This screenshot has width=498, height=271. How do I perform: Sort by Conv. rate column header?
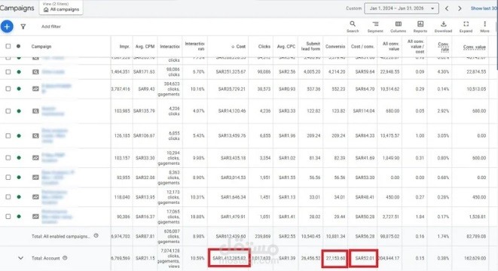coord(443,47)
